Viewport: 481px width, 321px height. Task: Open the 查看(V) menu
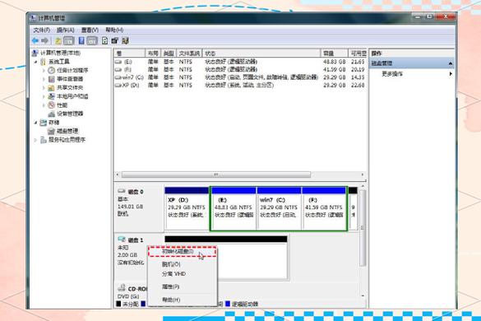tap(90, 30)
